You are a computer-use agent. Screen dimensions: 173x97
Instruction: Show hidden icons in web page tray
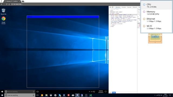click(x=89, y=92)
